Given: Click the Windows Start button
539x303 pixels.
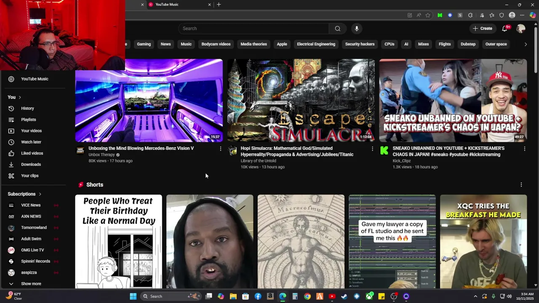Looking at the screenshot, I should (x=133, y=296).
